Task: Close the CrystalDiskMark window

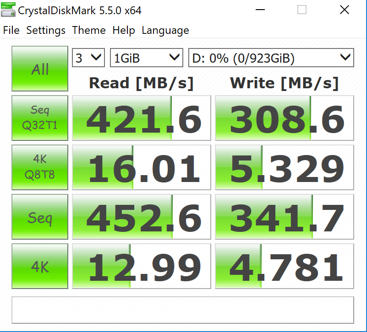Action: click(344, 10)
